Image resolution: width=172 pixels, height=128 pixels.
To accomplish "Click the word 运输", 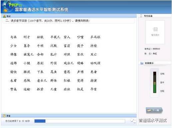I will click(x=27, y=89).
